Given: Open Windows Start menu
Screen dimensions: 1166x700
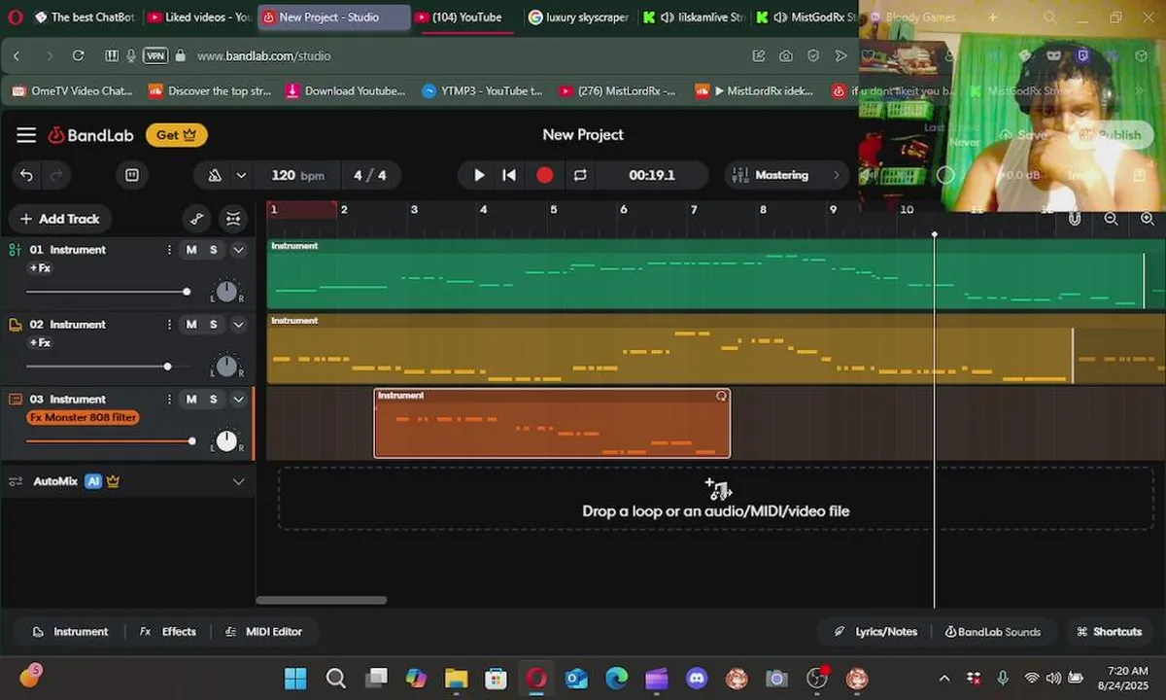Looking at the screenshot, I should pyautogui.click(x=295, y=678).
